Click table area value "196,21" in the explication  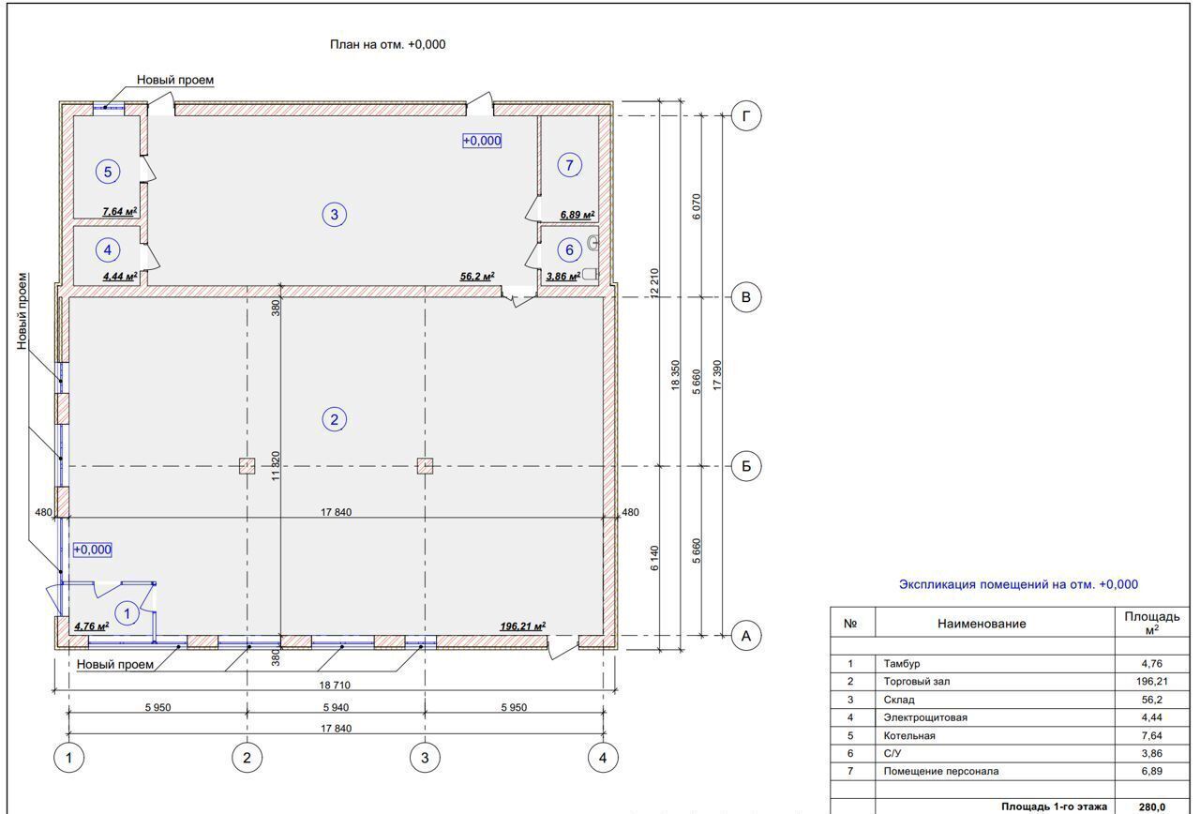[x=1152, y=682]
